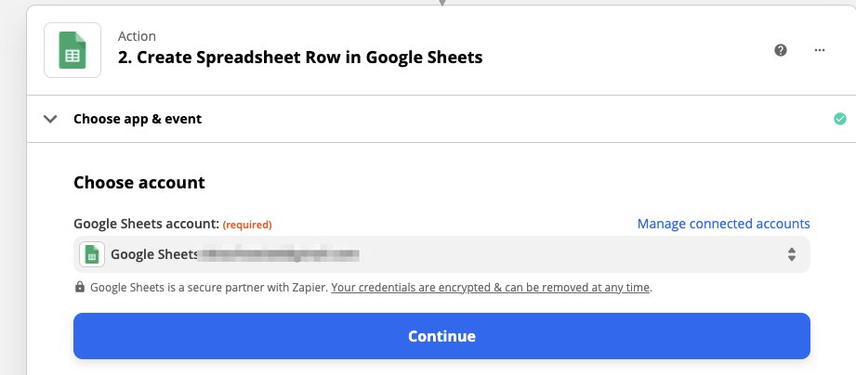Click the green completed checkmark icon
Viewport: 856px width, 375px height.
click(840, 119)
